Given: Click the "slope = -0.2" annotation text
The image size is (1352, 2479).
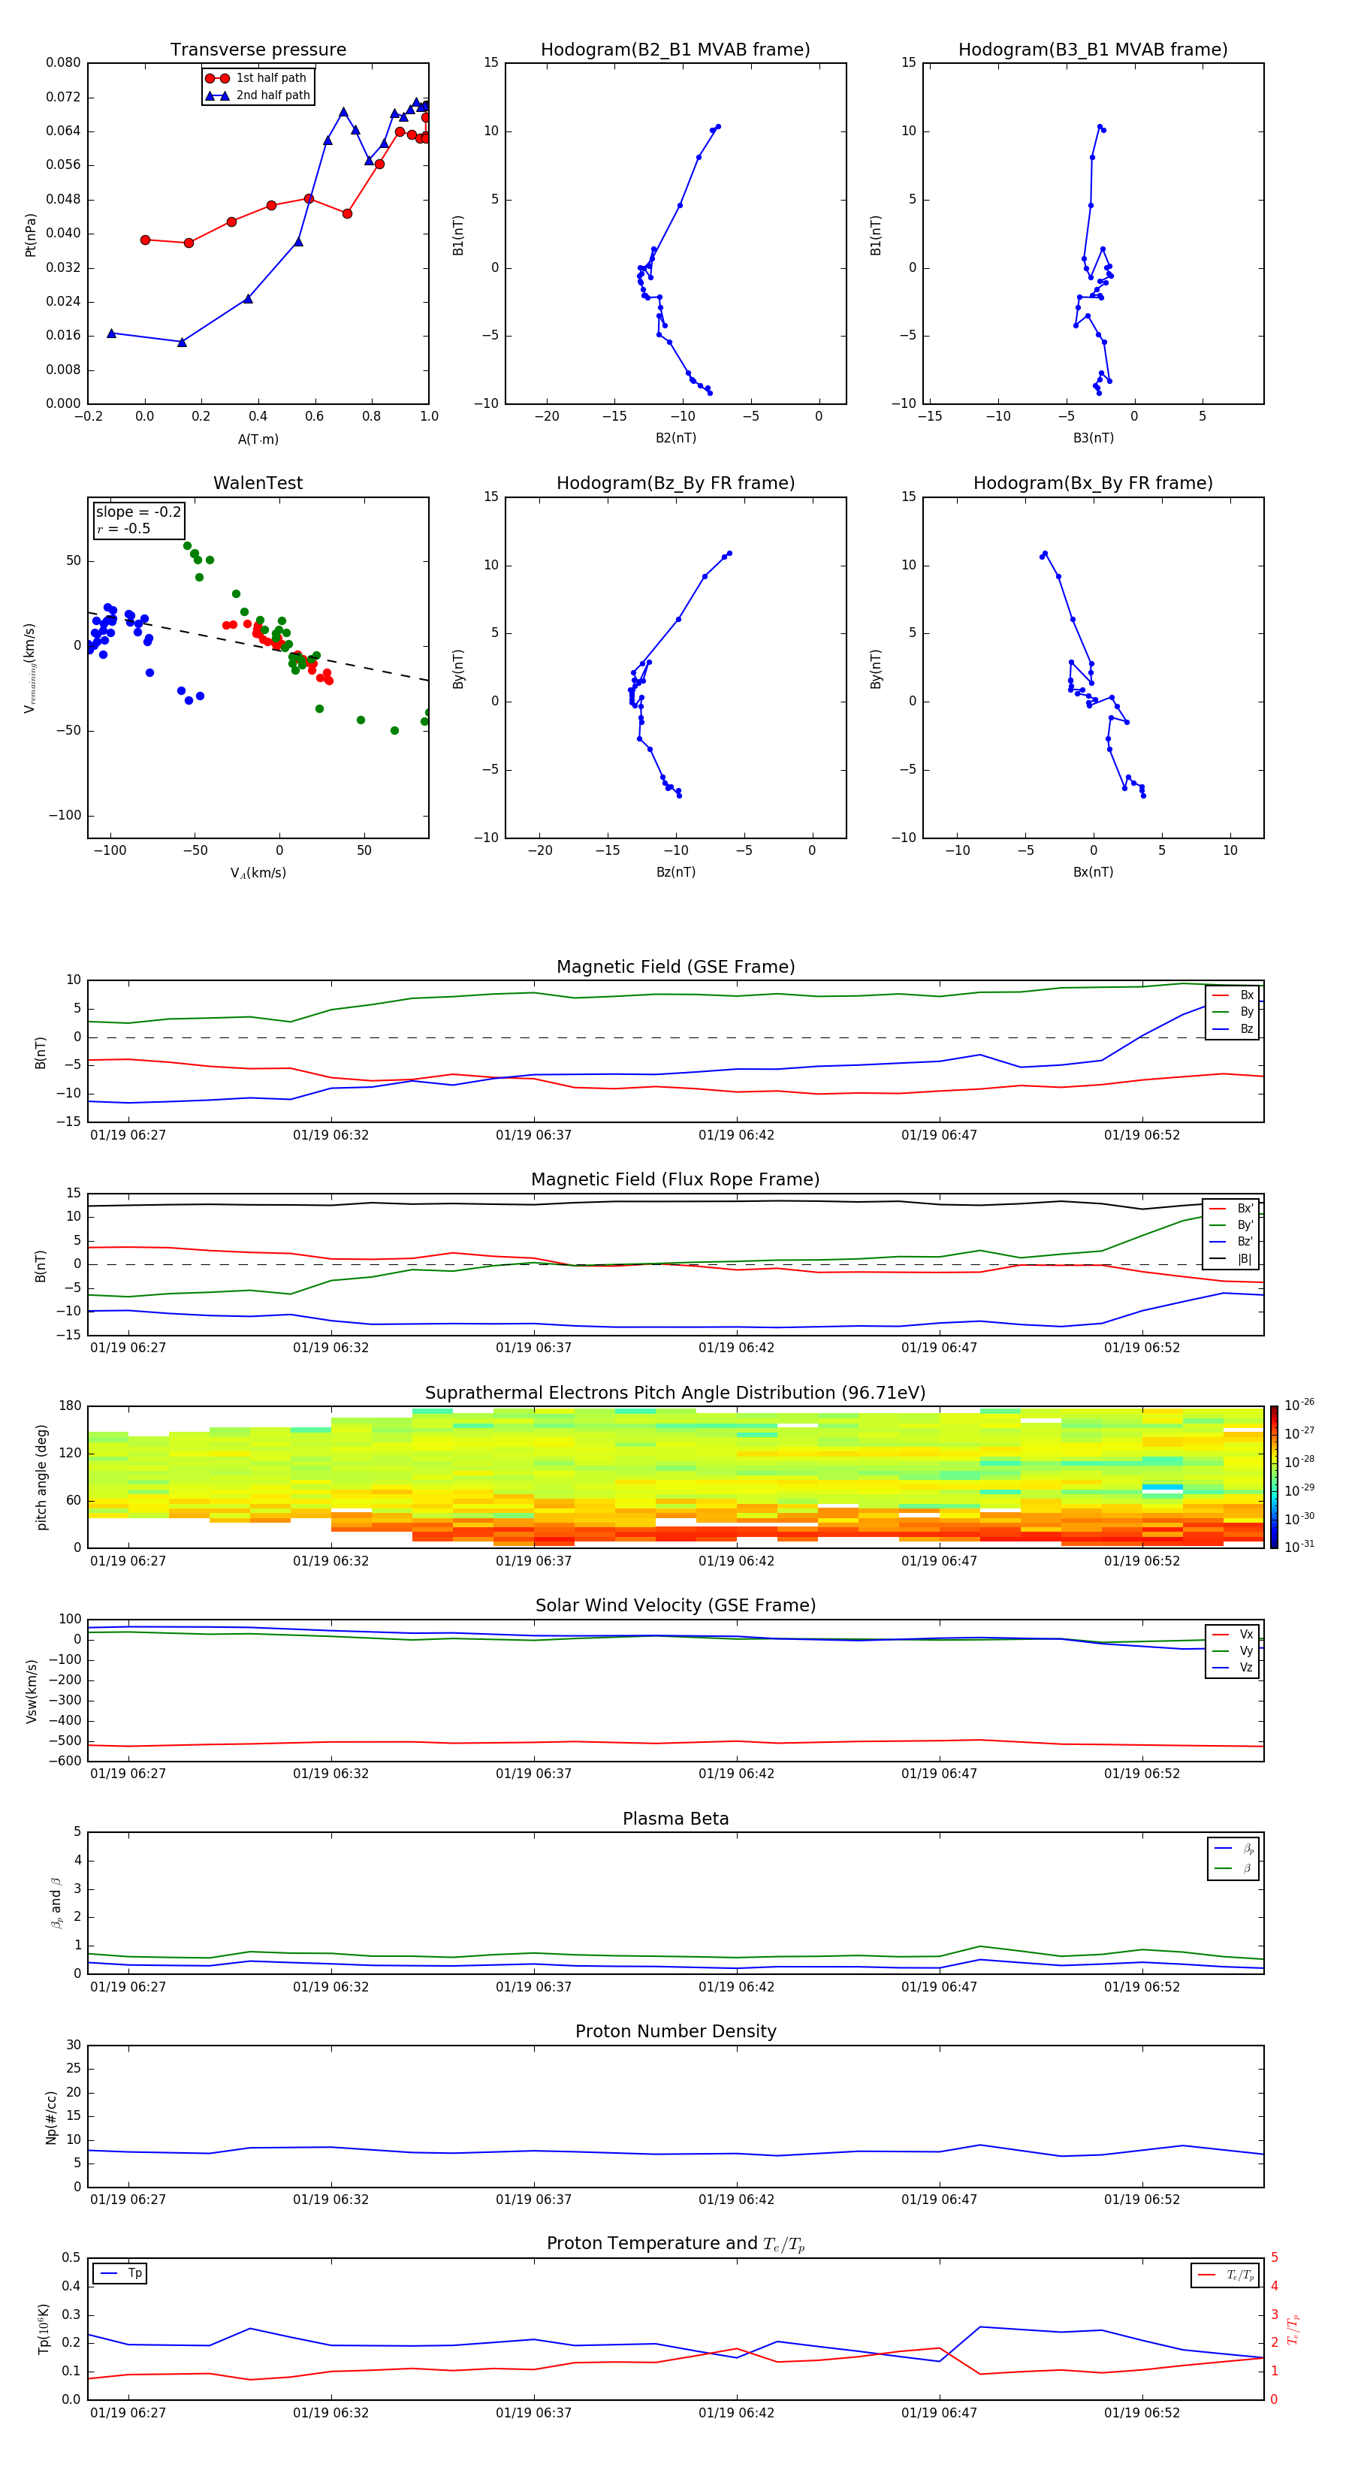Looking at the screenshot, I should pyautogui.click(x=138, y=512).
